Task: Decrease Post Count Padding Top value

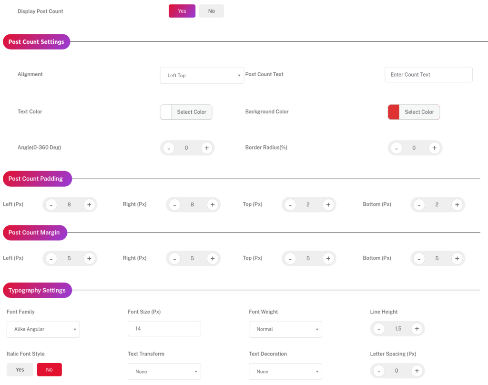Action: point(290,205)
